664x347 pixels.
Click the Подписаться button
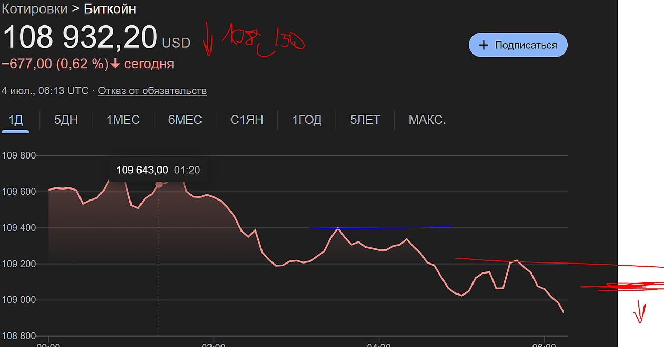(518, 45)
